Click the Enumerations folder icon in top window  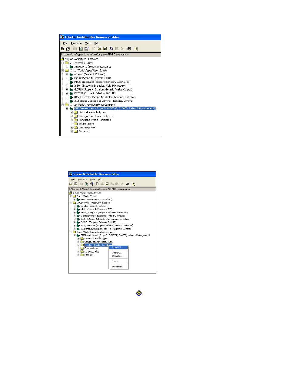pos(76,124)
